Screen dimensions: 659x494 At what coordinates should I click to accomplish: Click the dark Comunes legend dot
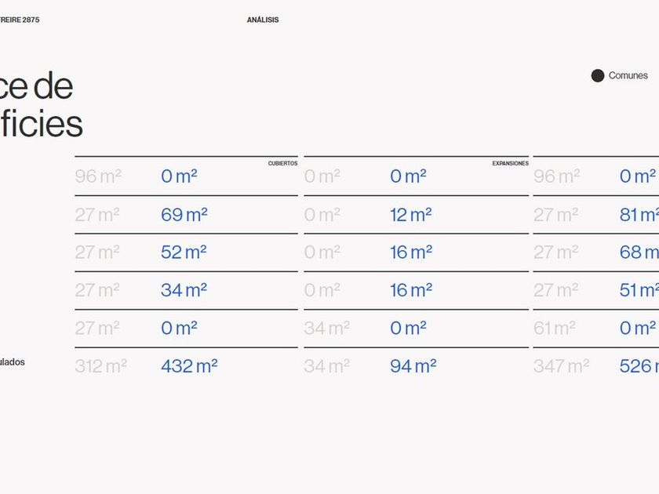click(598, 76)
